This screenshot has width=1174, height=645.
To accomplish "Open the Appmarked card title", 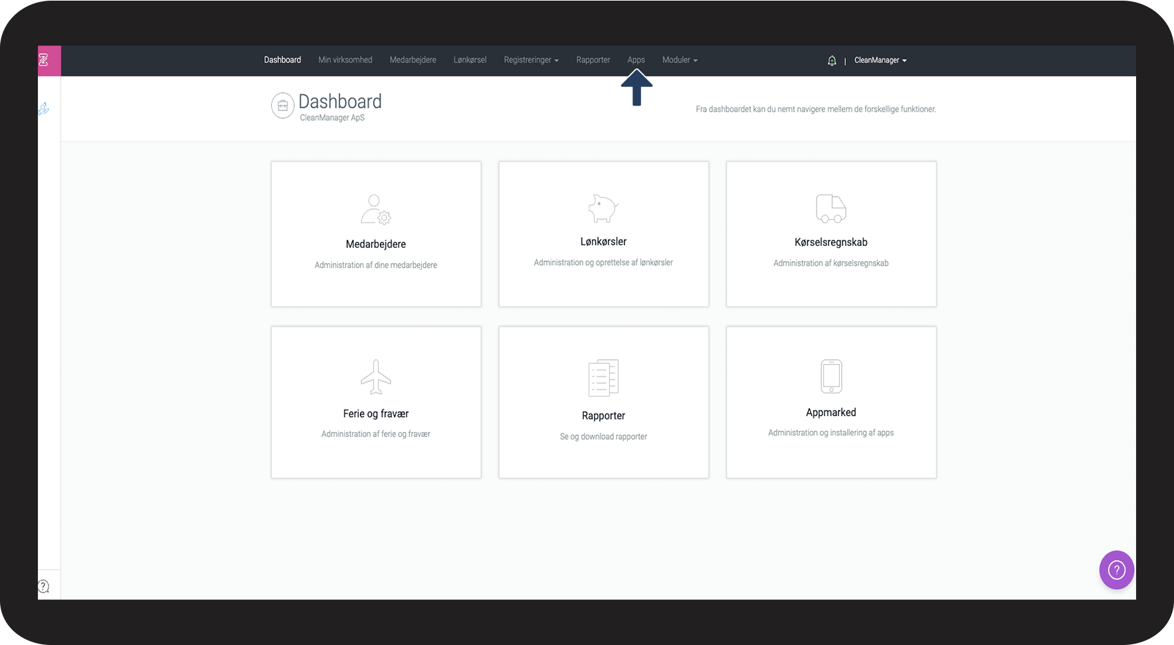I will pos(831,413).
